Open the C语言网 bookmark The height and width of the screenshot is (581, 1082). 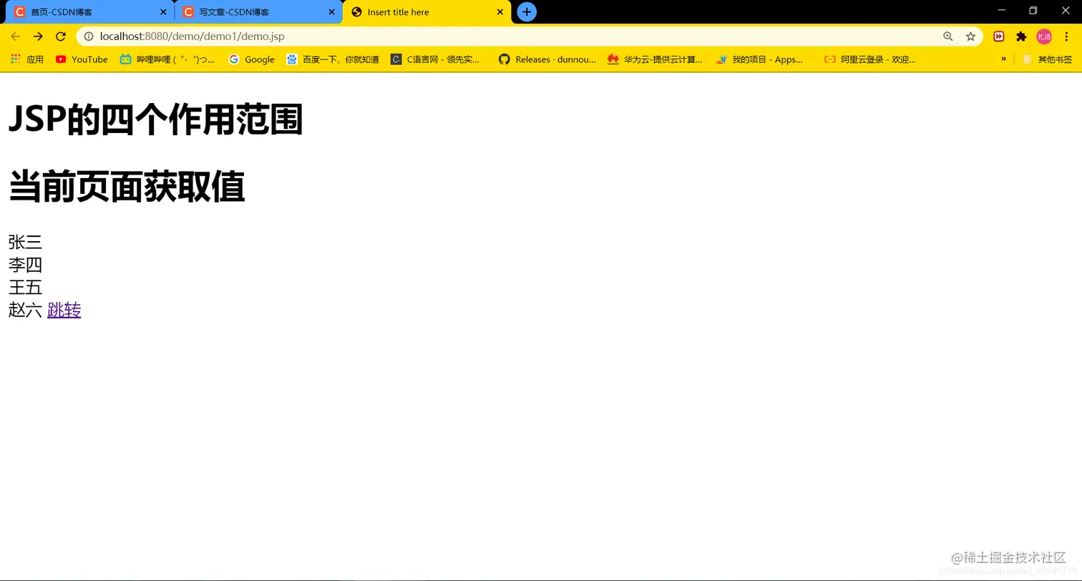click(x=437, y=59)
